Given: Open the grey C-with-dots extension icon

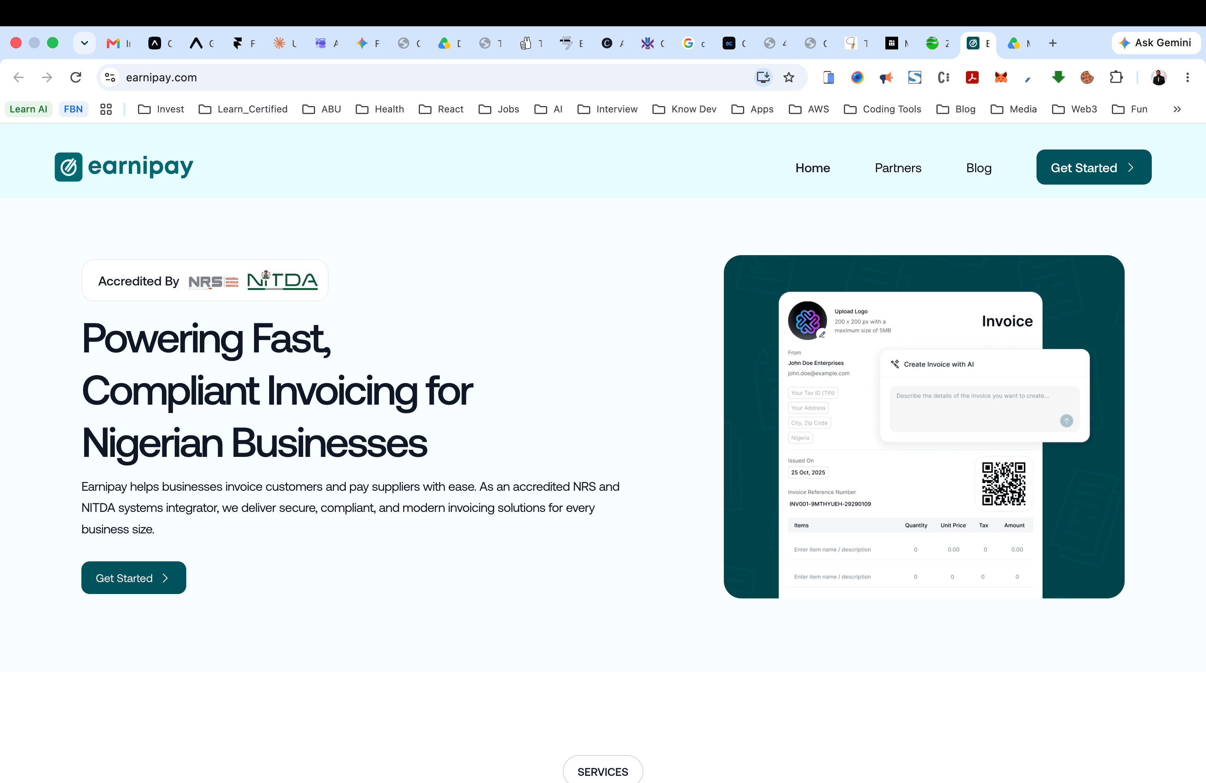Looking at the screenshot, I should [x=944, y=77].
